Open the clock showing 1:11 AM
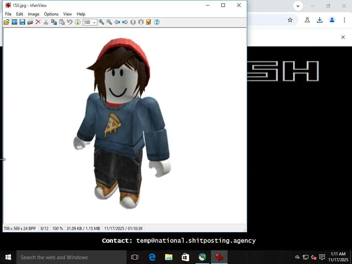This screenshot has width=352, height=264. pos(338,254)
